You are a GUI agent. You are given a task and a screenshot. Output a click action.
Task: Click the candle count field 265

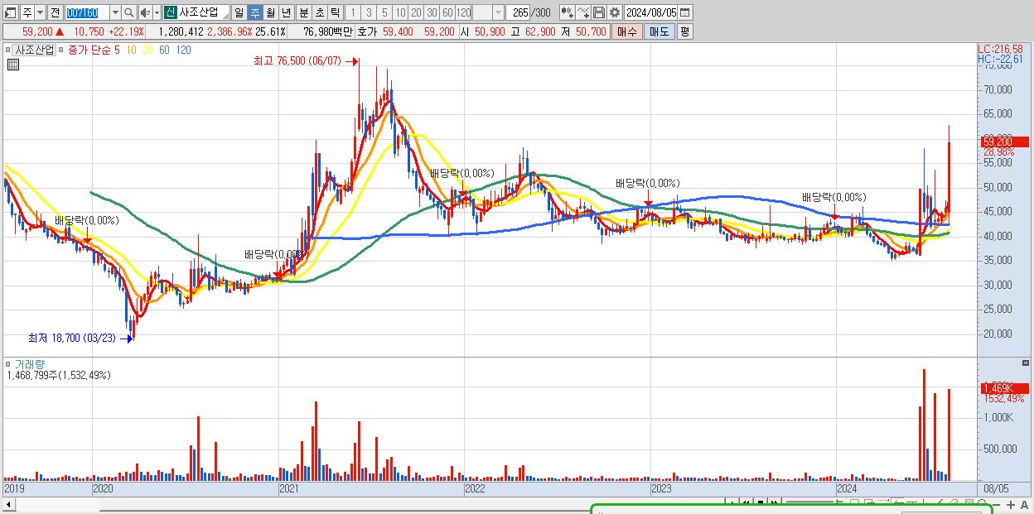[x=519, y=12]
